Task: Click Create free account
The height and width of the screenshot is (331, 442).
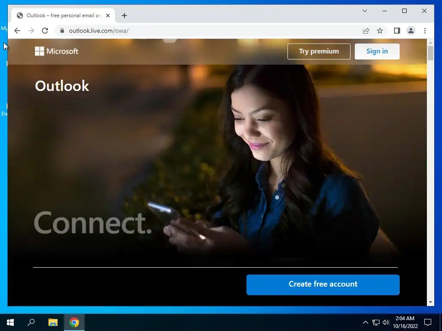Action: coord(323,284)
